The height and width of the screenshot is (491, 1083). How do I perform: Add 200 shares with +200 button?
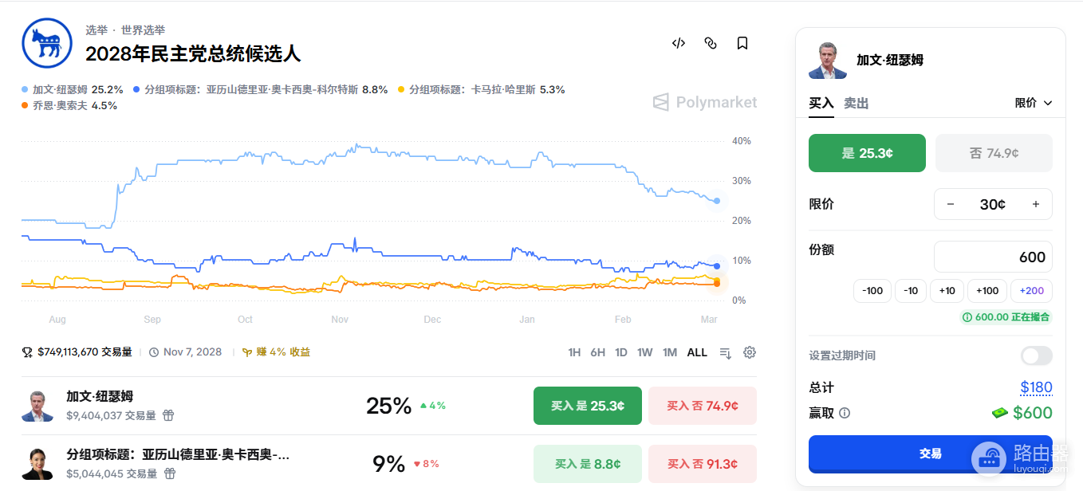click(1031, 291)
